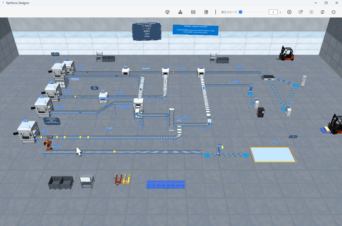Select the orange robot arm by conveyor
The image size is (342, 226).
pyautogui.click(x=49, y=143)
